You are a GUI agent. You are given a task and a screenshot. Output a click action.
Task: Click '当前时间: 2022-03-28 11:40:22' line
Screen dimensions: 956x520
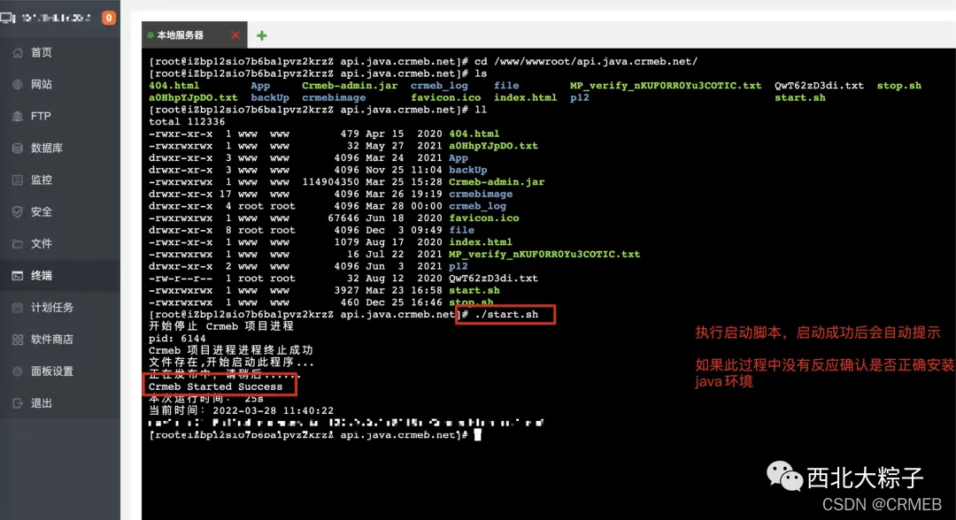[x=241, y=411]
